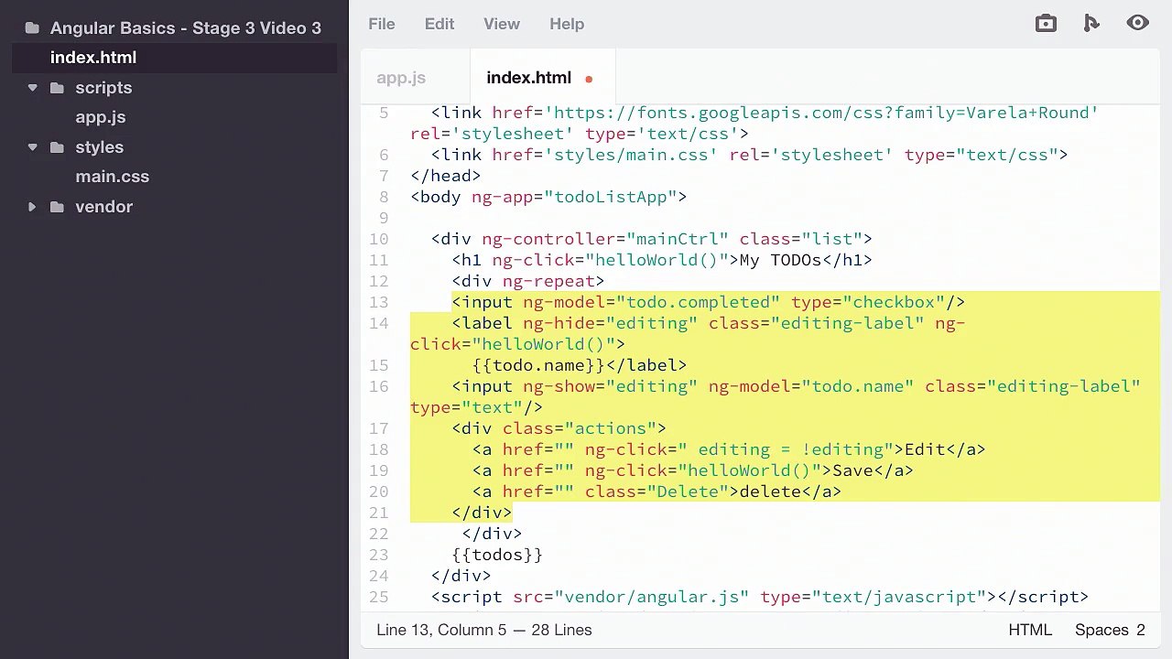The height and width of the screenshot is (659, 1172).
Task: Click the Angular Basics project title
Action: click(x=186, y=28)
